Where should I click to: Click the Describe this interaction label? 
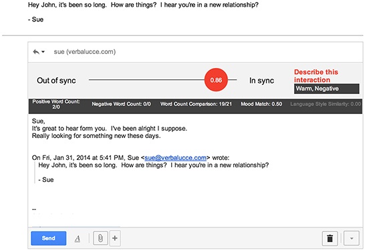click(316, 76)
